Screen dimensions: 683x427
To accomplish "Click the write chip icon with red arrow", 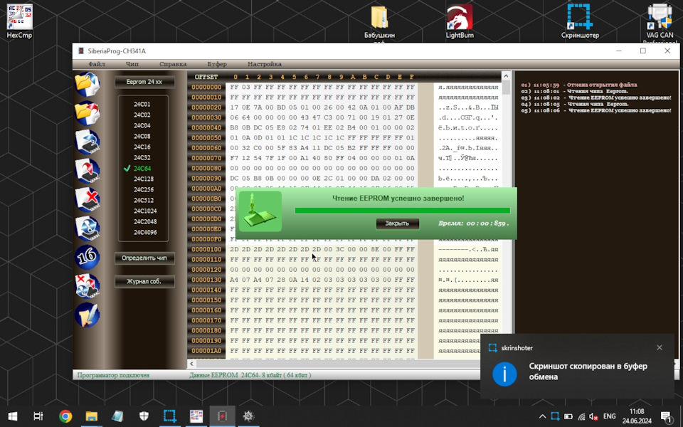I will pyautogui.click(x=87, y=170).
